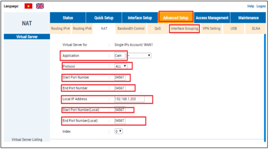
Task: Click the Start Port Number(Local) field
Action: (120, 110)
